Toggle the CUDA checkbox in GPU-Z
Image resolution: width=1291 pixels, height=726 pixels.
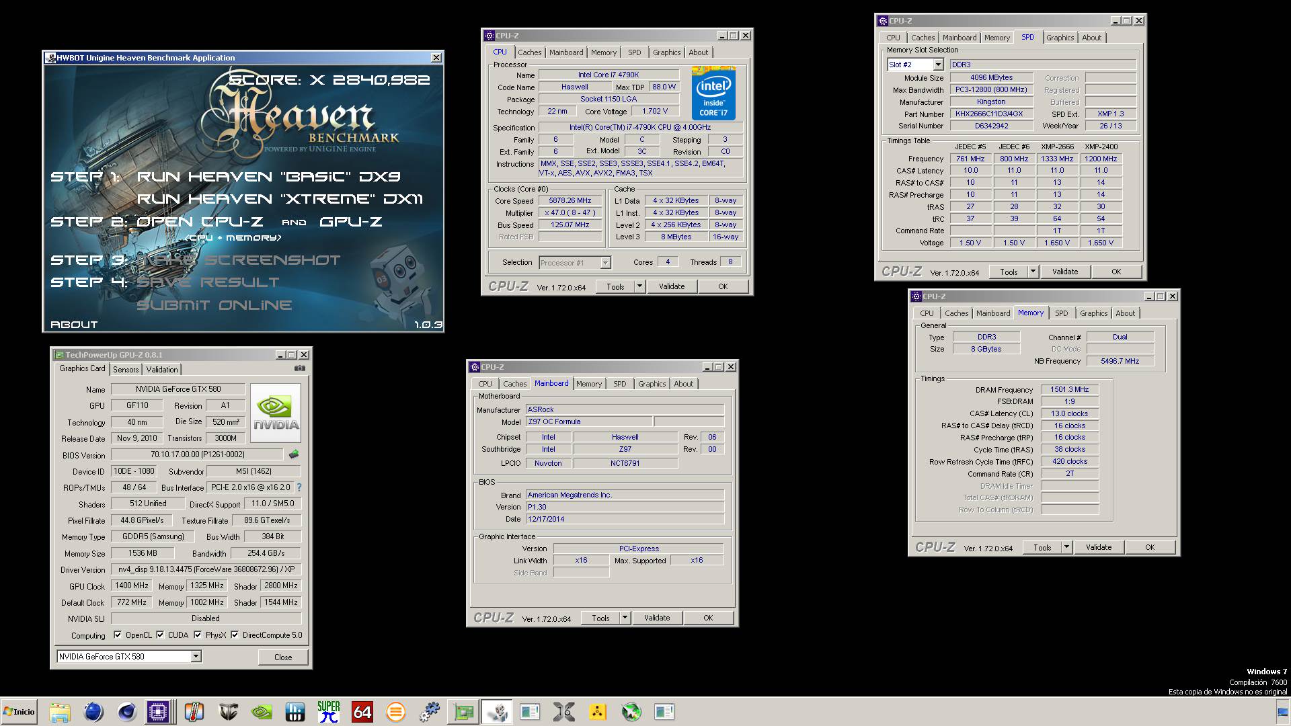160,635
